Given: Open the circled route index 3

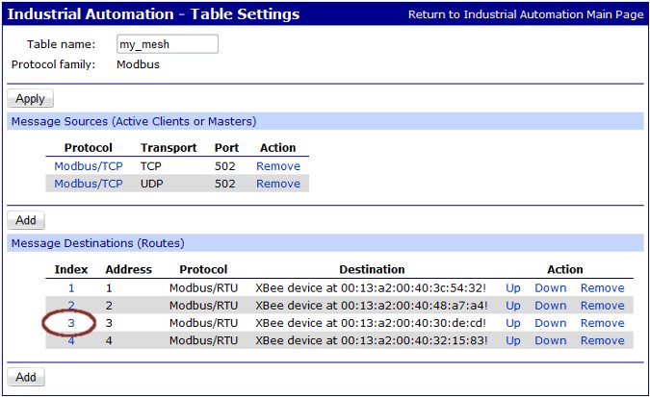Looking at the screenshot, I should click(x=70, y=323).
